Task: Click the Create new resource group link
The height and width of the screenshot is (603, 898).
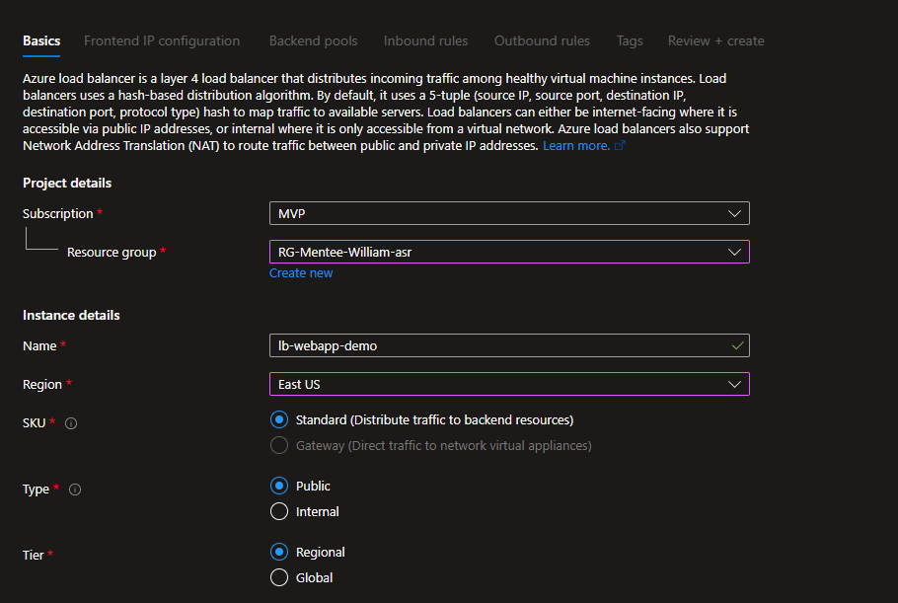Action: (301, 273)
